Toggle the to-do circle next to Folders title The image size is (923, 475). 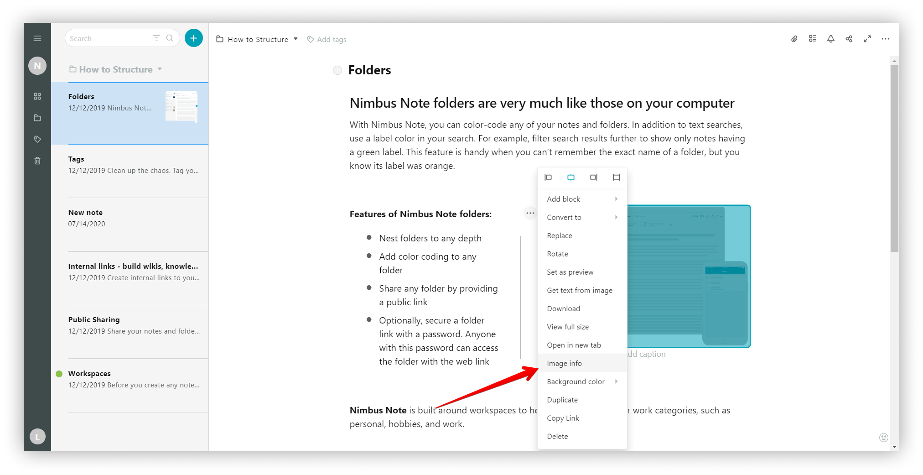pyautogui.click(x=337, y=70)
